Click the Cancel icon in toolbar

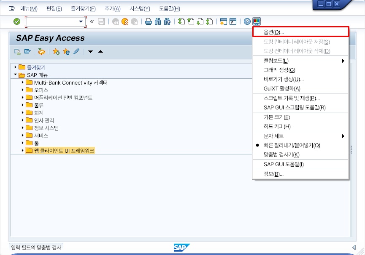134,21
